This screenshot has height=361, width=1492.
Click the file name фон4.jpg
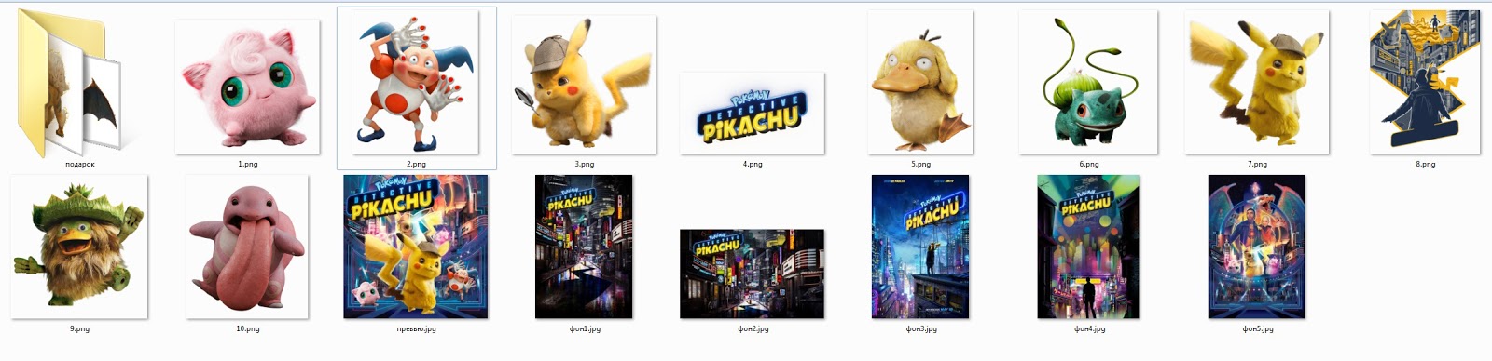coord(1089,328)
